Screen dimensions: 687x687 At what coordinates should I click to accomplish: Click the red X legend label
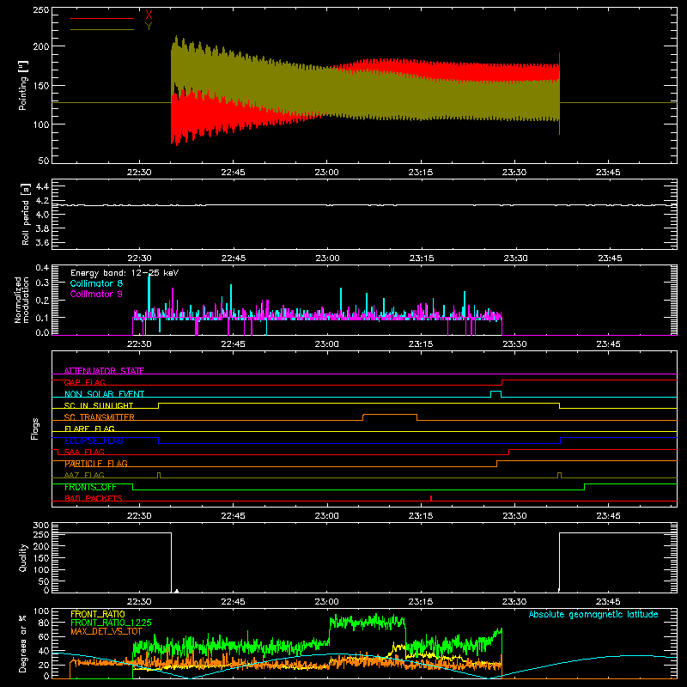click(149, 15)
